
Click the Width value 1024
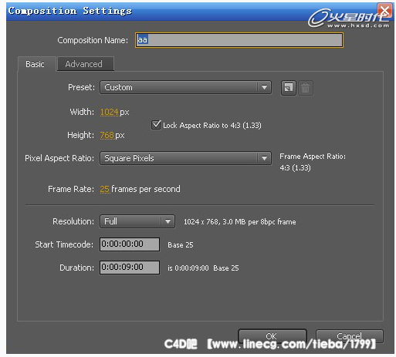pyautogui.click(x=109, y=112)
